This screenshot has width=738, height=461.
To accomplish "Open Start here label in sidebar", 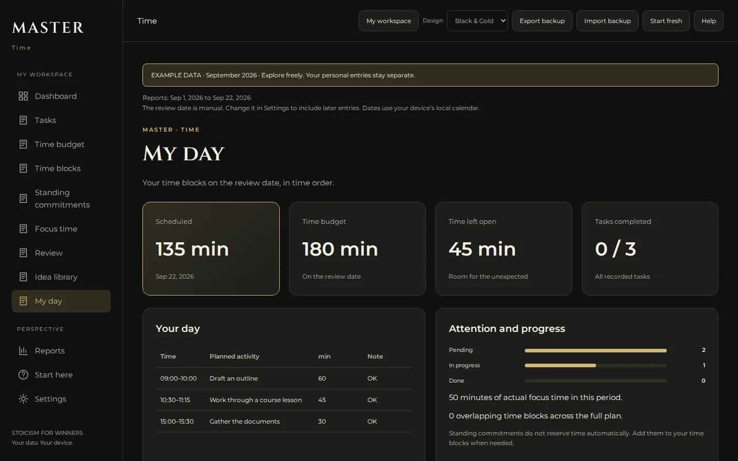I will (x=54, y=375).
